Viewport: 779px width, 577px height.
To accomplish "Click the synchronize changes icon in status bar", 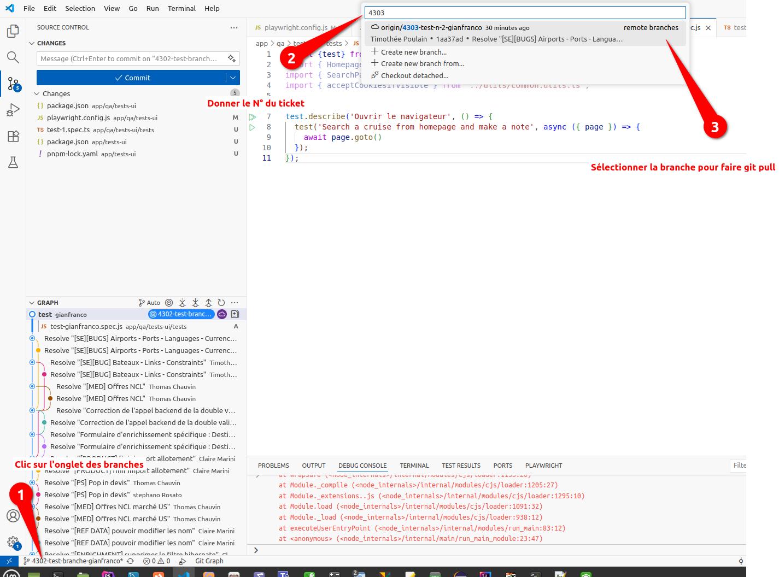I will point(130,561).
